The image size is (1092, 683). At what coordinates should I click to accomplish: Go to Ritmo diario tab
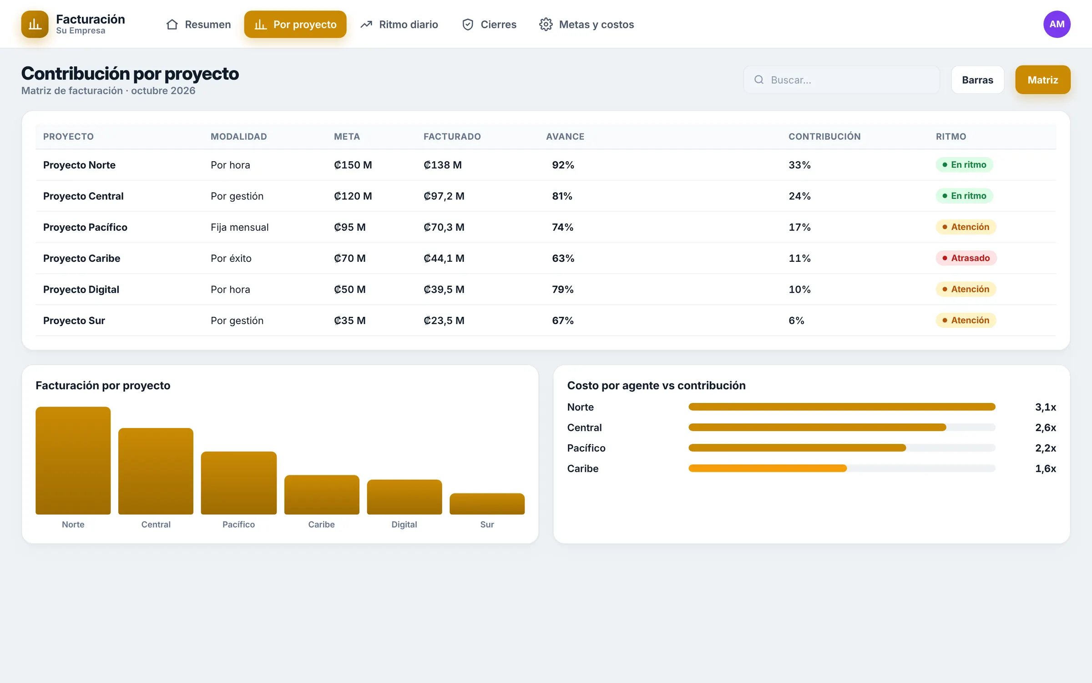(399, 24)
